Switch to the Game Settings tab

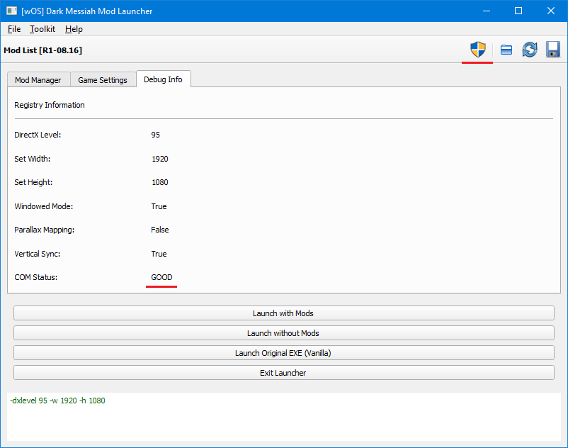[103, 79]
